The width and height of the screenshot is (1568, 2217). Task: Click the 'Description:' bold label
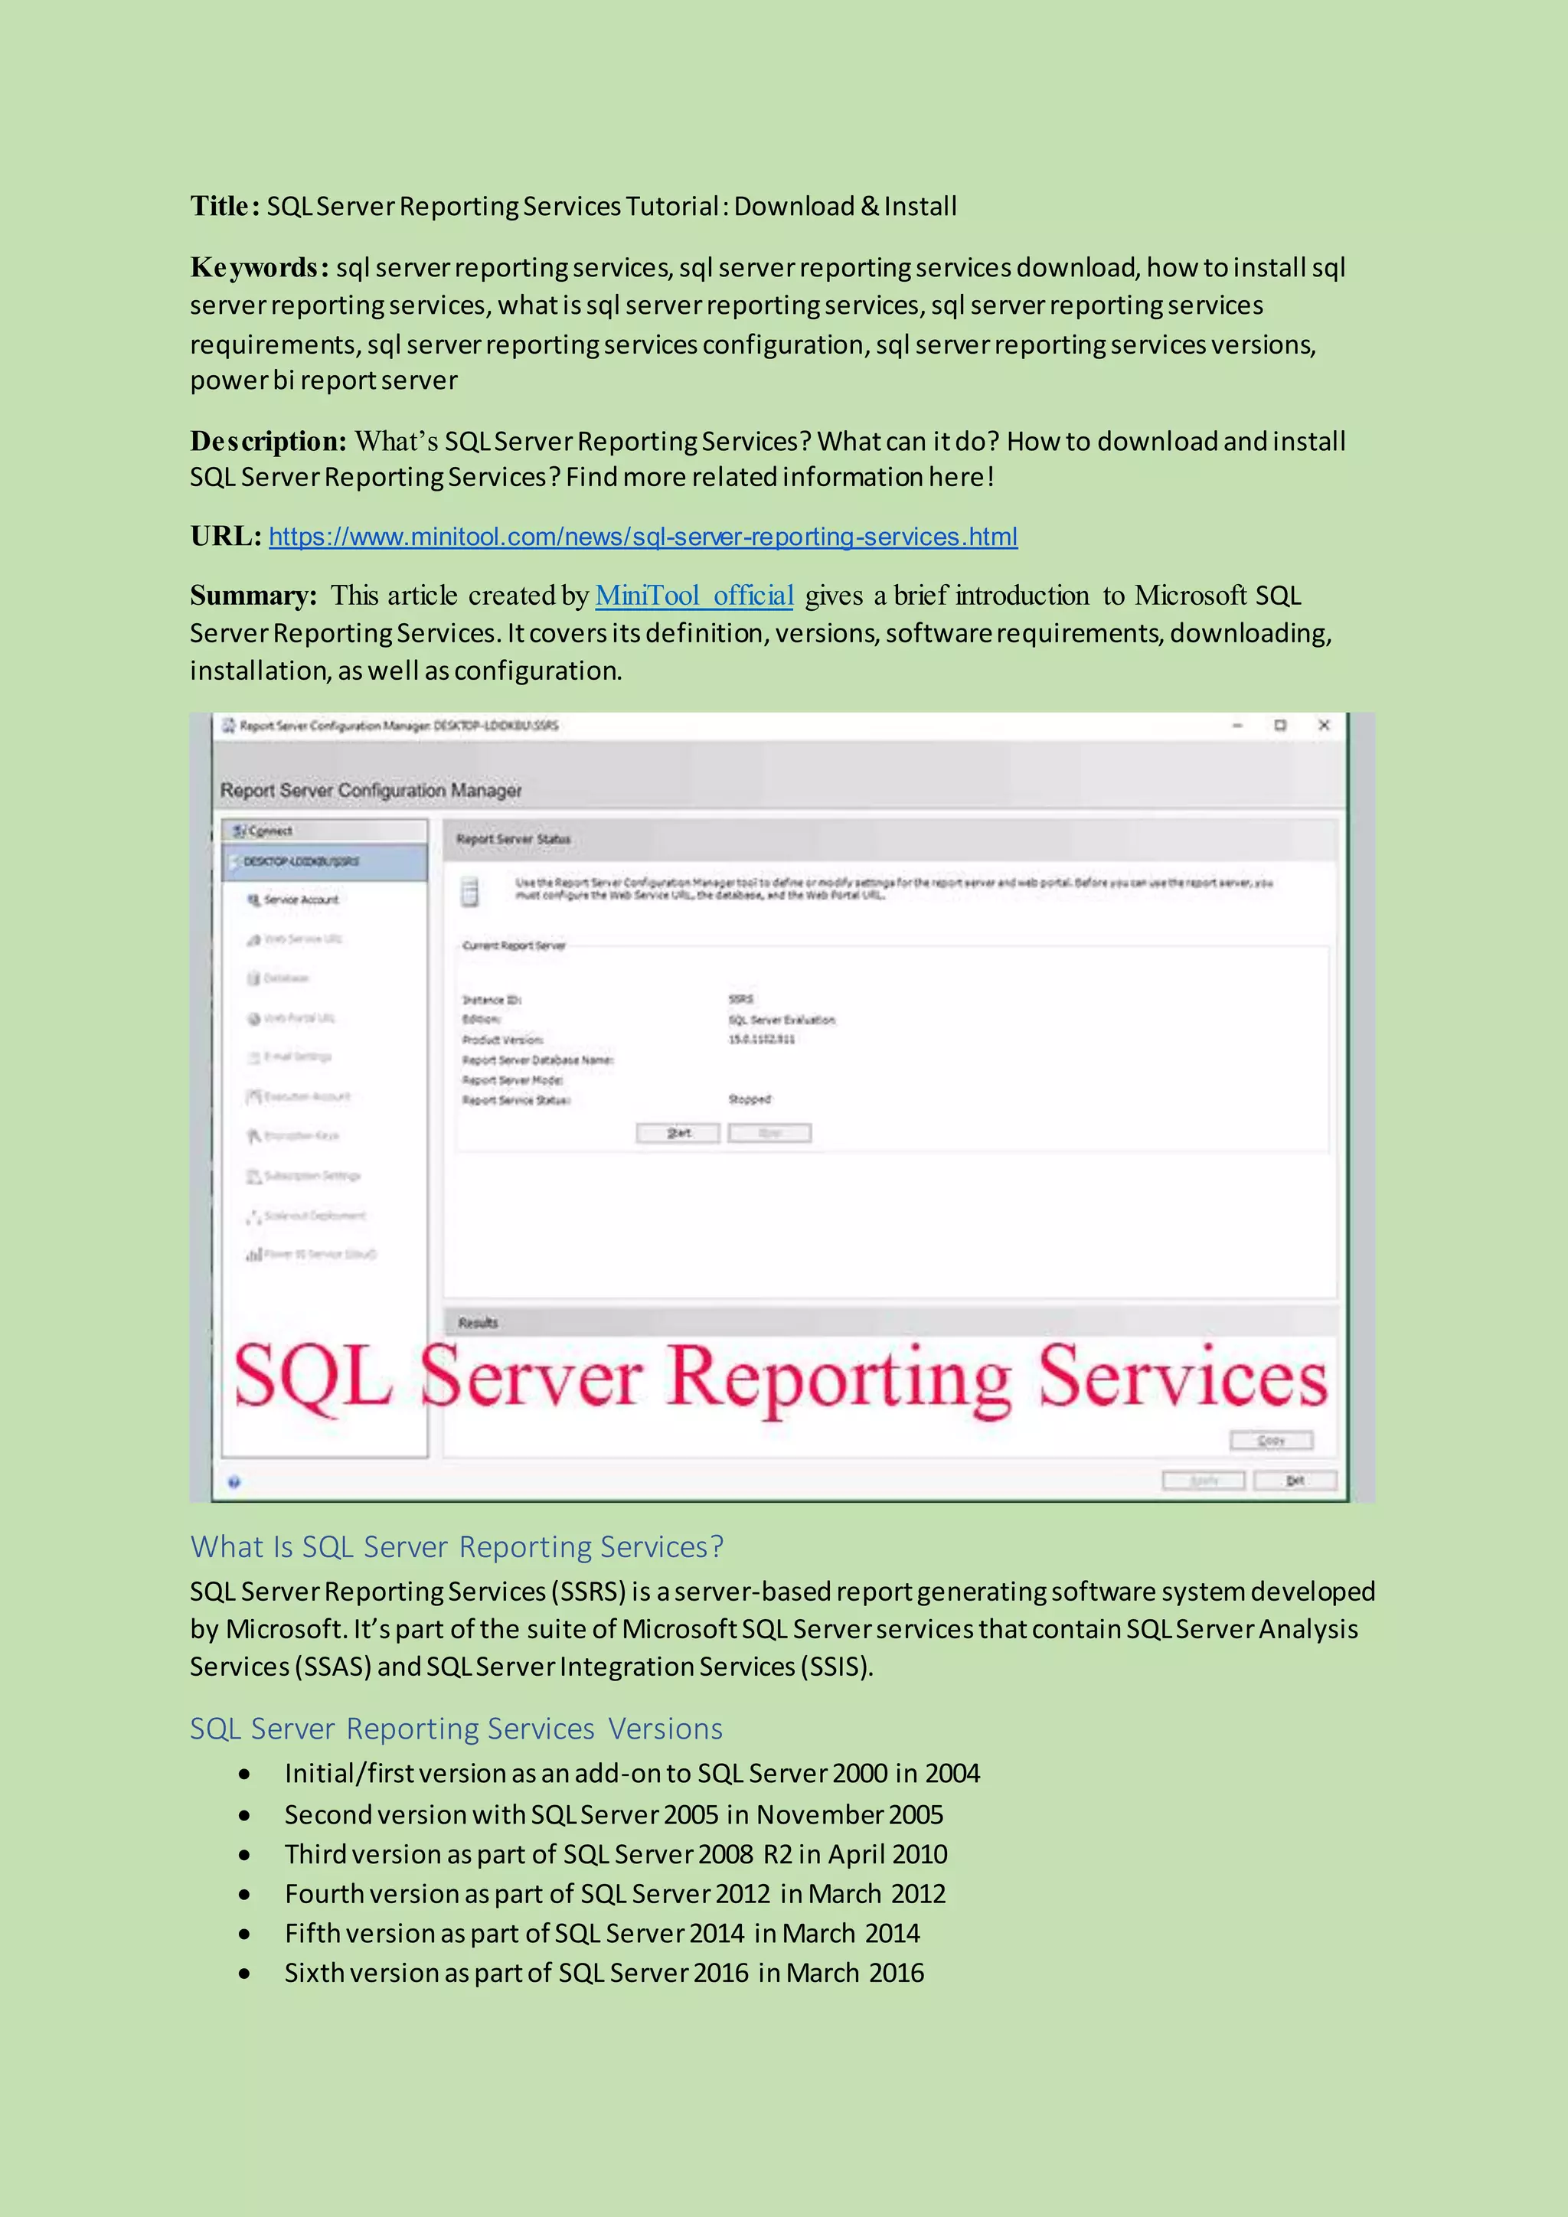click(x=269, y=441)
